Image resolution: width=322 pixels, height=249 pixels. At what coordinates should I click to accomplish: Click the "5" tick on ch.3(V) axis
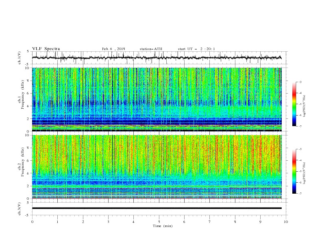[x=28, y=202]
